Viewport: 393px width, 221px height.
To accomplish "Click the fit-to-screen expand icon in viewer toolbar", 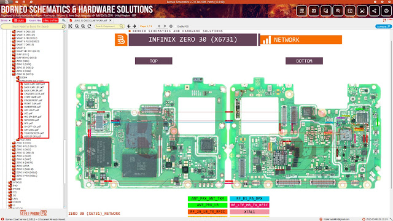I will tap(70, 26).
